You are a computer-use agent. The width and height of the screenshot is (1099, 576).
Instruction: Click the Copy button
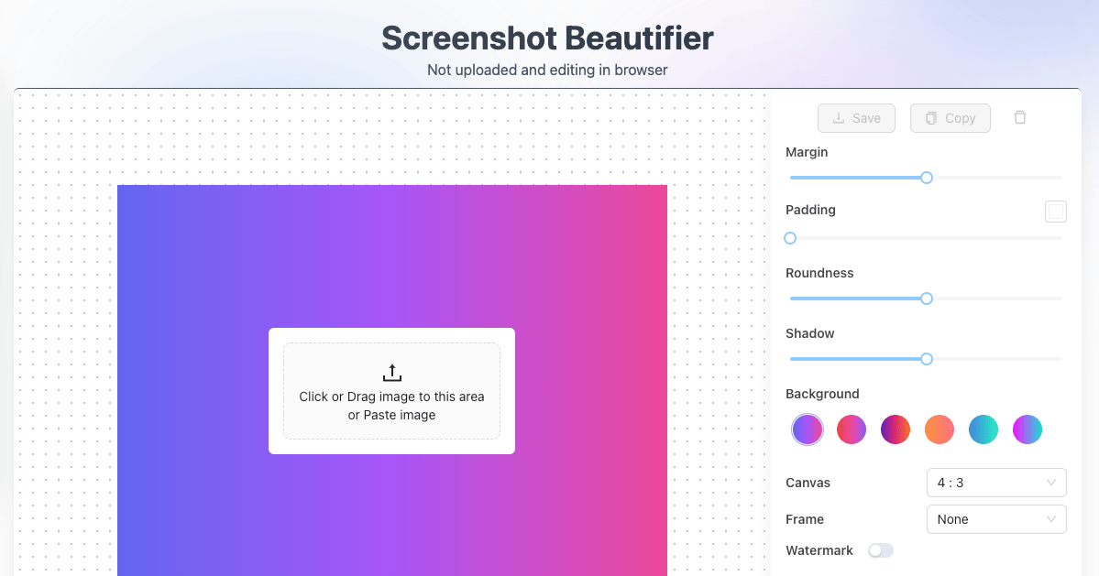[x=950, y=117]
